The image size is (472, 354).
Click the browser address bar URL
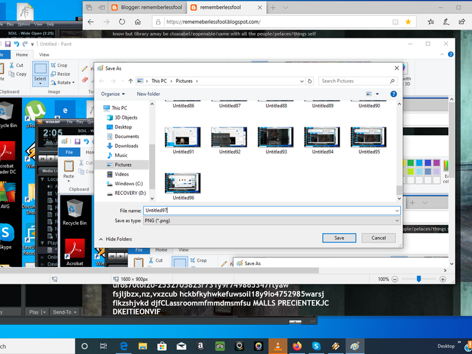click(213, 22)
